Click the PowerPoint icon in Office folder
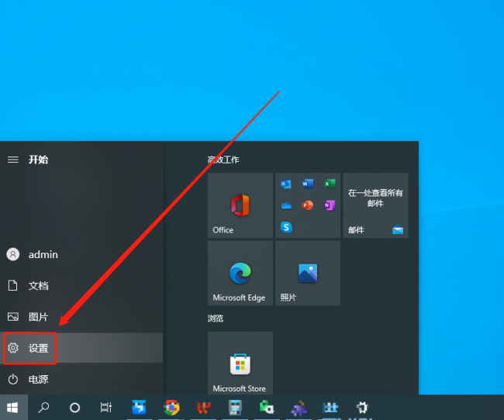The height and width of the screenshot is (420, 504). (x=308, y=205)
